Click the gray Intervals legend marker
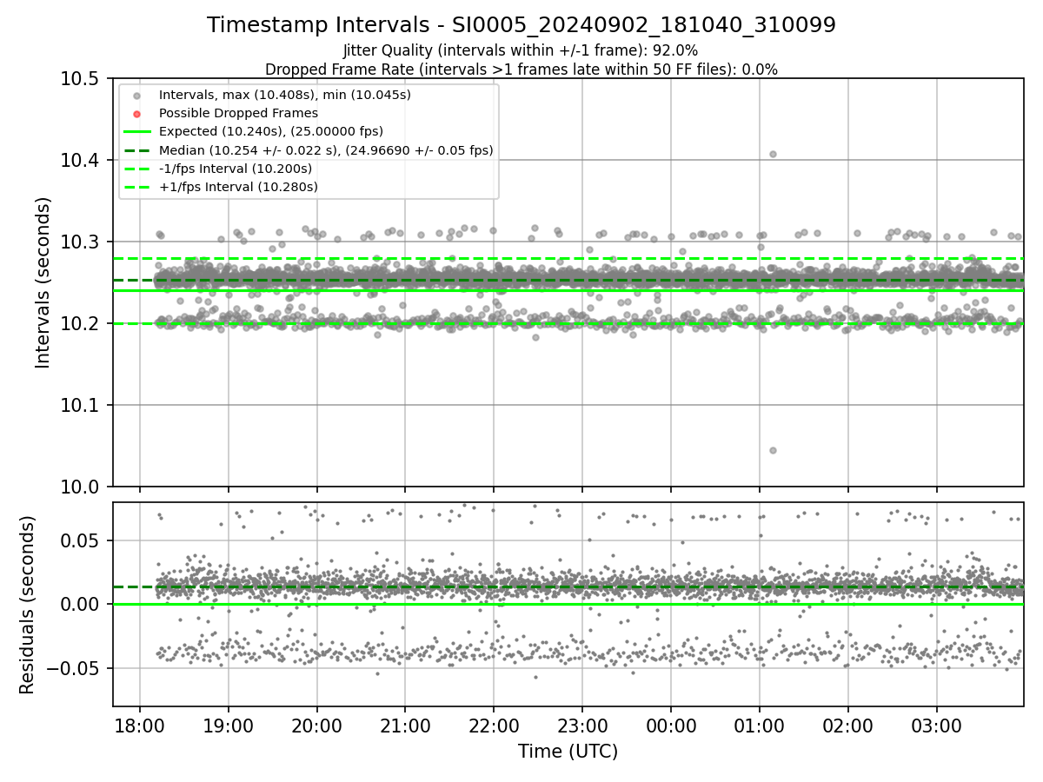The width and height of the screenshot is (1043, 782). click(x=138, y=95)
